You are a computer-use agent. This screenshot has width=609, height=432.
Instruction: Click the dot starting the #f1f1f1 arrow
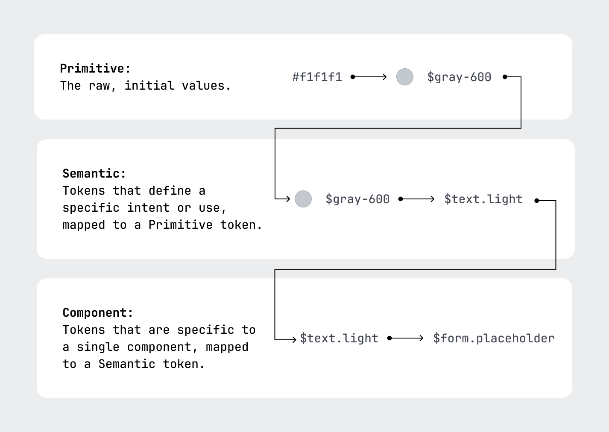pyautogui.click(x=353, y=77)
